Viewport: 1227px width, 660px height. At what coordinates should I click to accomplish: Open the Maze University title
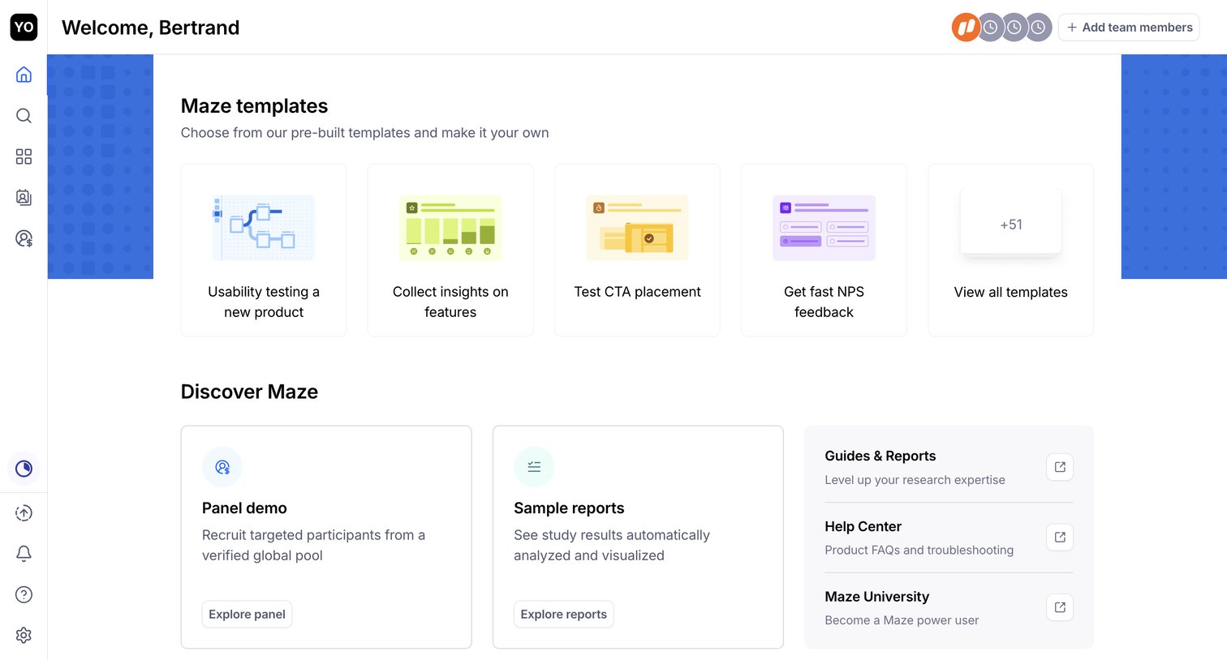click(x=877, y=597)
